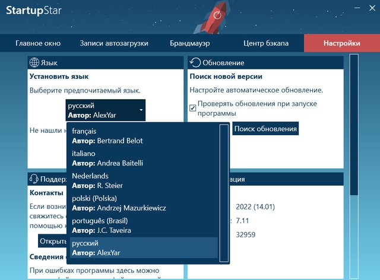Switch to Записи автозагрузки tab
This screenshot has width=380, height=280.
tap(114, 43)
